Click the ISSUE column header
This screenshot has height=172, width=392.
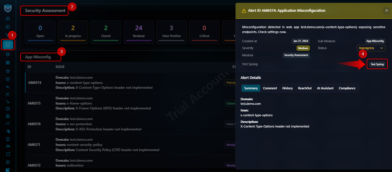pyautogui.click(x=60, y=67)
